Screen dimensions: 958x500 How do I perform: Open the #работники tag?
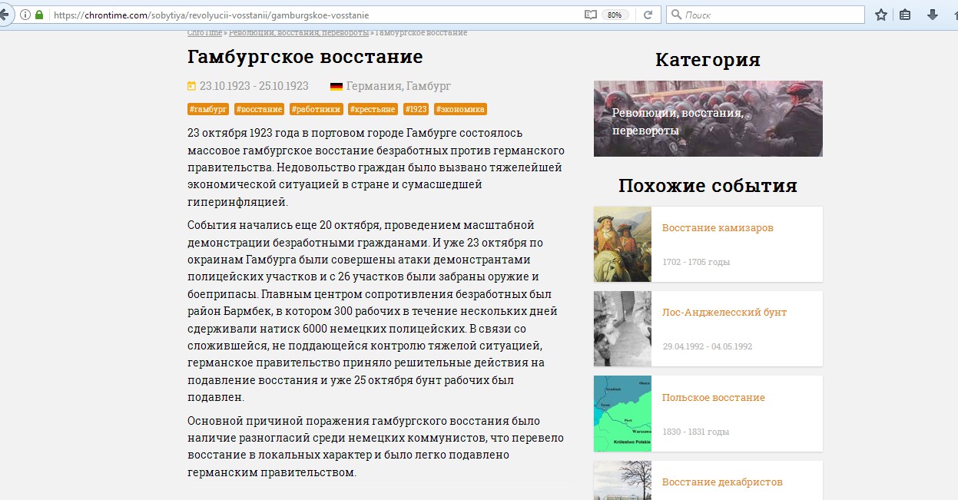(x=316, y=109)
